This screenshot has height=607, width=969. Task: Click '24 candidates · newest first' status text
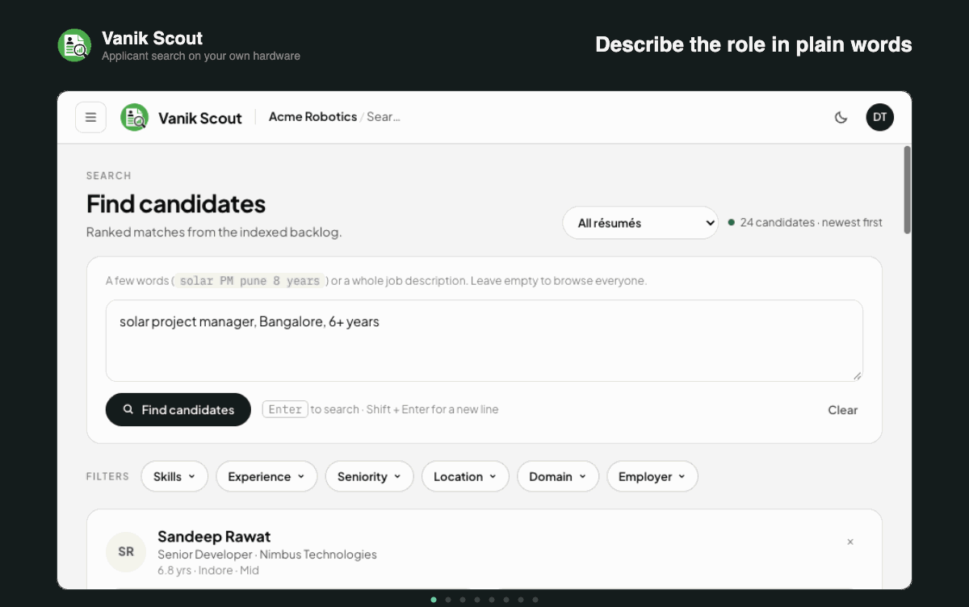pyautogui.click(x=811, y=223)
